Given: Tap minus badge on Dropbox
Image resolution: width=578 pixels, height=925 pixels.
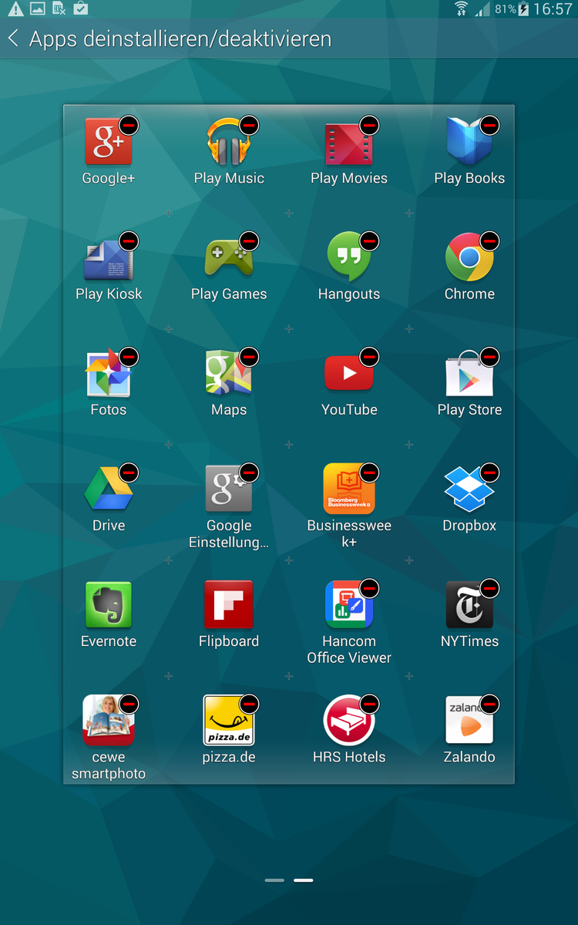Looking at the screenshot, I should pos(489,472).
